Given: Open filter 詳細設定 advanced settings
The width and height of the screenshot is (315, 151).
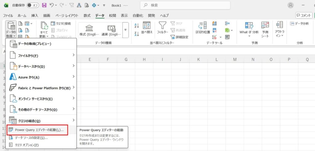Looking at the screenshot, I should pyautogui.click(x=179, y=37).
